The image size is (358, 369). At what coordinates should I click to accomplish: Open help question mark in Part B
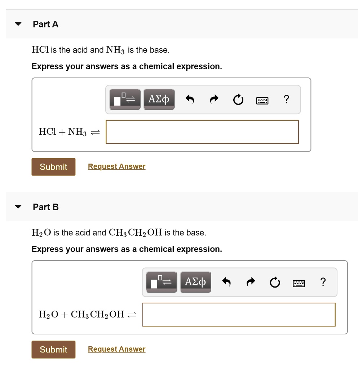[323, 281]
